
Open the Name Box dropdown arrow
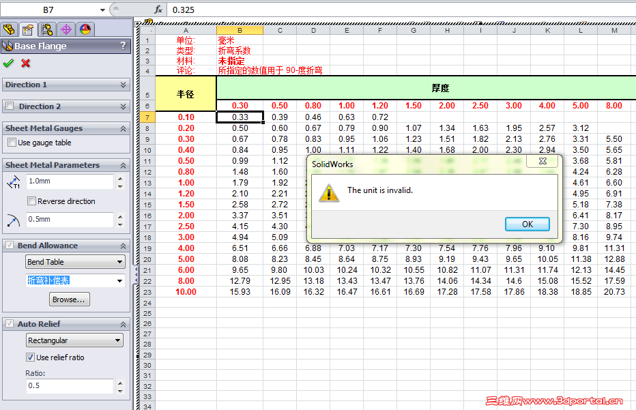click(x=102, y=10)
